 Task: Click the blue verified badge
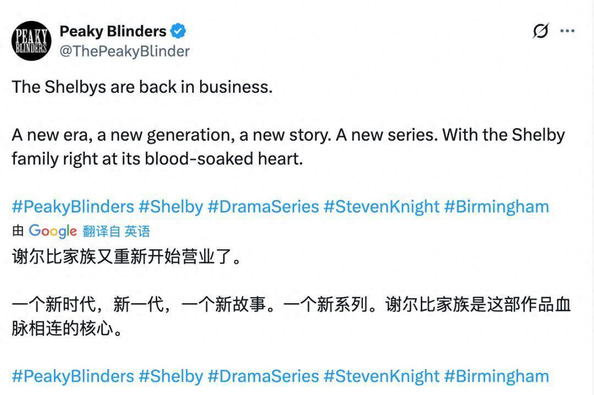[x=178, y=31]
